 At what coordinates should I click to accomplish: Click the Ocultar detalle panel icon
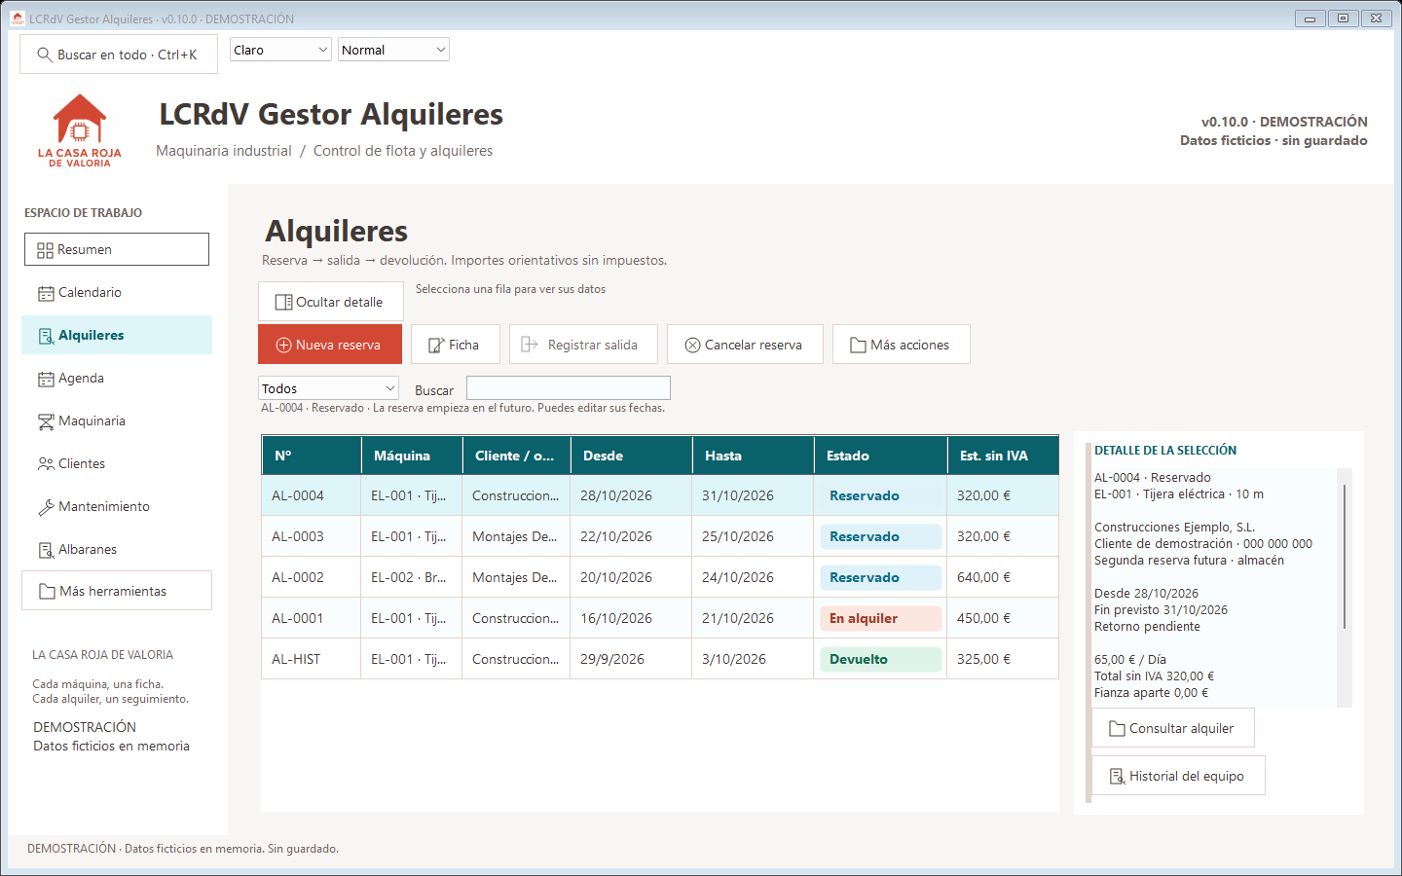coord(283,302)
